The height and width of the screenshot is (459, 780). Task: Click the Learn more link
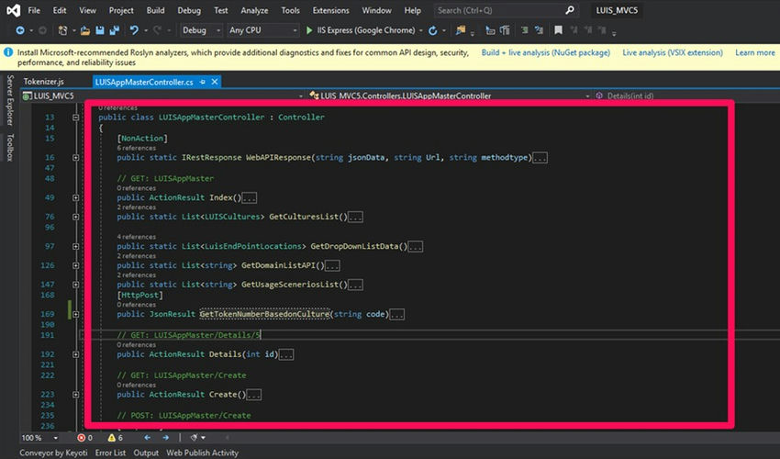754,52
